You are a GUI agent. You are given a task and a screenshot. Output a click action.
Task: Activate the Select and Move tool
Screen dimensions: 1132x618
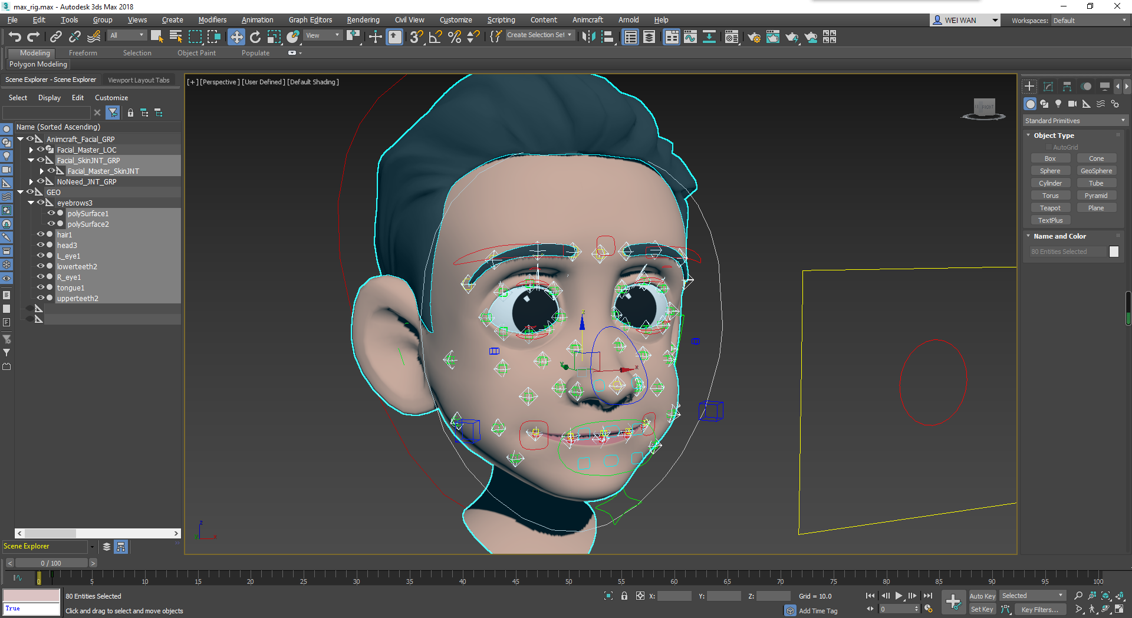point(236,37)
